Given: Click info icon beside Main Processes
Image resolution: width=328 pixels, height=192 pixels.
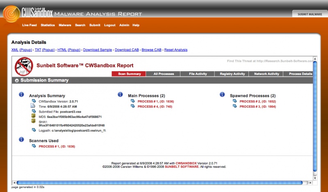Looking at the screenshot, I should 120,95.
